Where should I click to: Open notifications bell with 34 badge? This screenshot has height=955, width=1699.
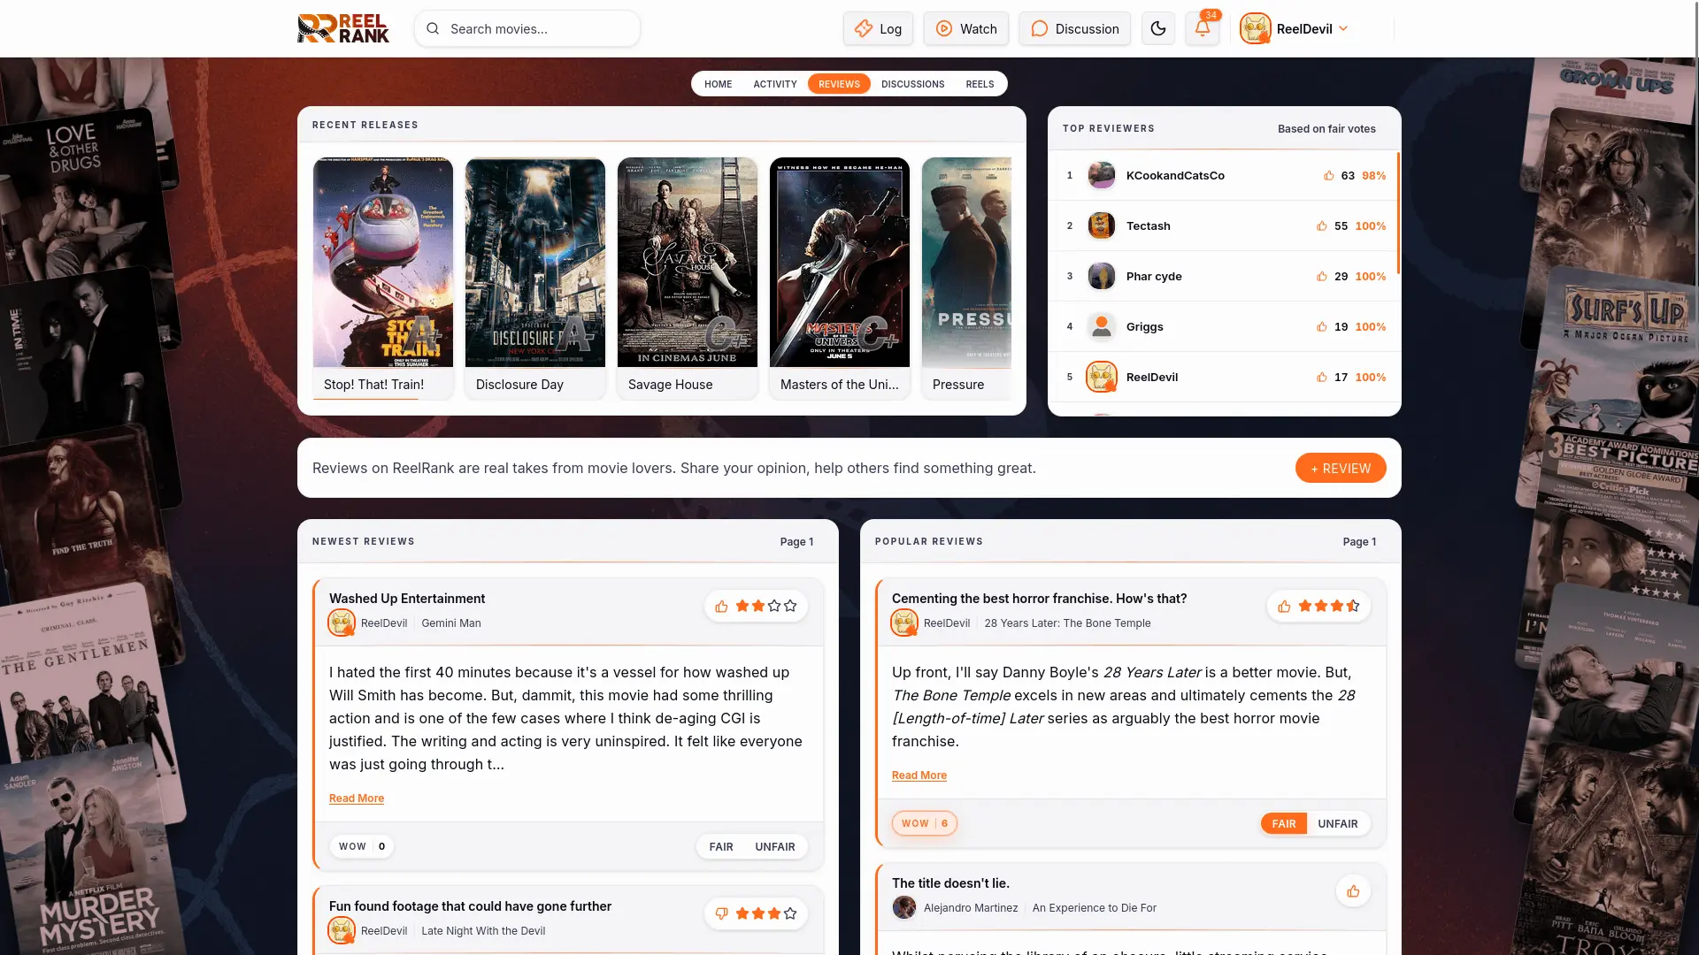point(1203,28)
